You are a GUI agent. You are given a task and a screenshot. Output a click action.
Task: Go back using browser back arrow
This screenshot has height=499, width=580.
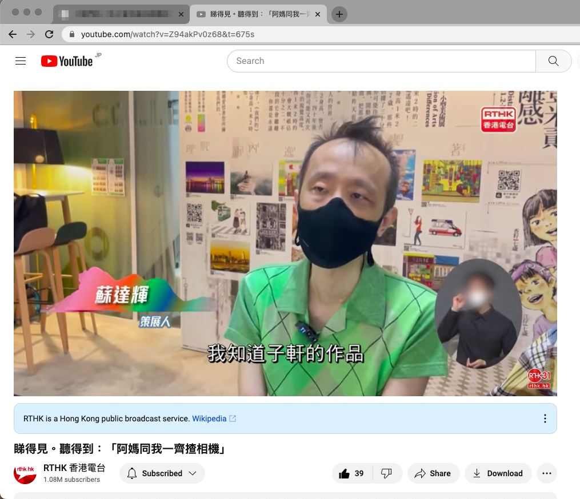click(13, 34)
